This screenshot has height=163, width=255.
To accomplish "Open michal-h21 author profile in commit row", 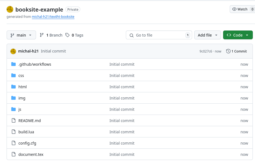I will [x=28, y=51].
